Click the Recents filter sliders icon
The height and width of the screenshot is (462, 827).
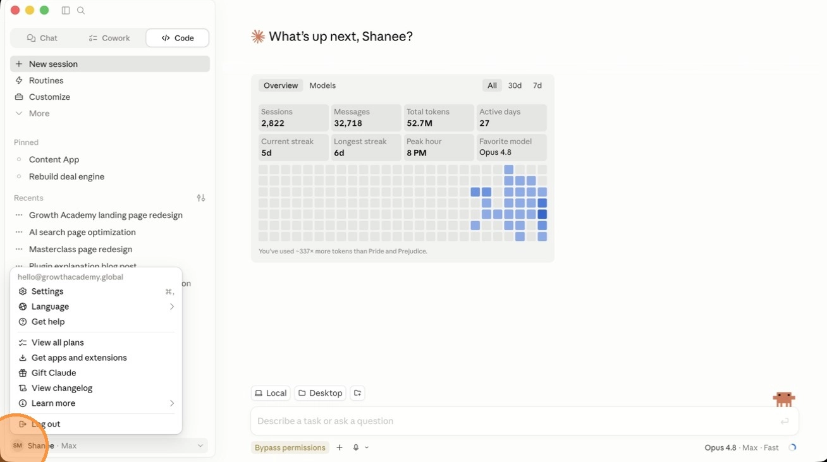point(201,198)
